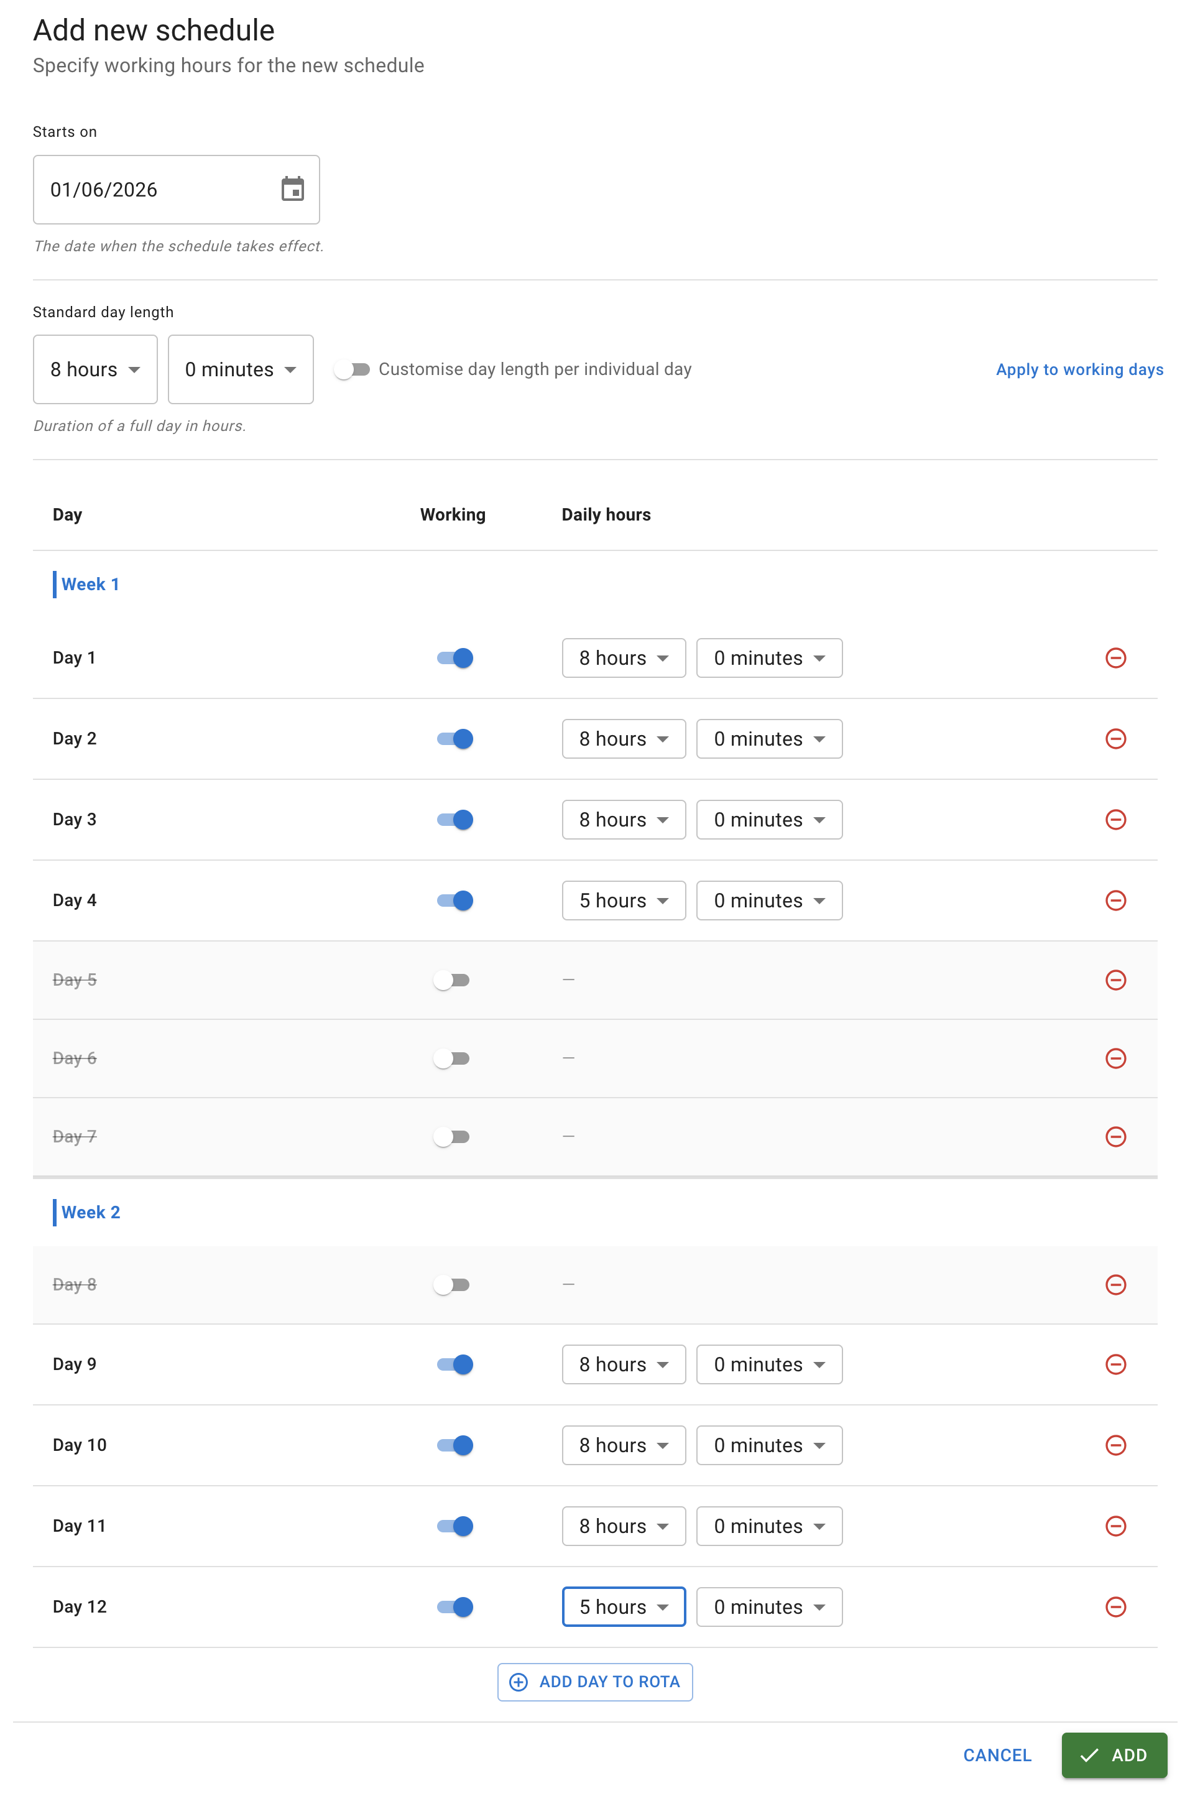Remove Day 8 from the rota
Viewport: 1190px width, 1806px height.
(1115, 1284)
